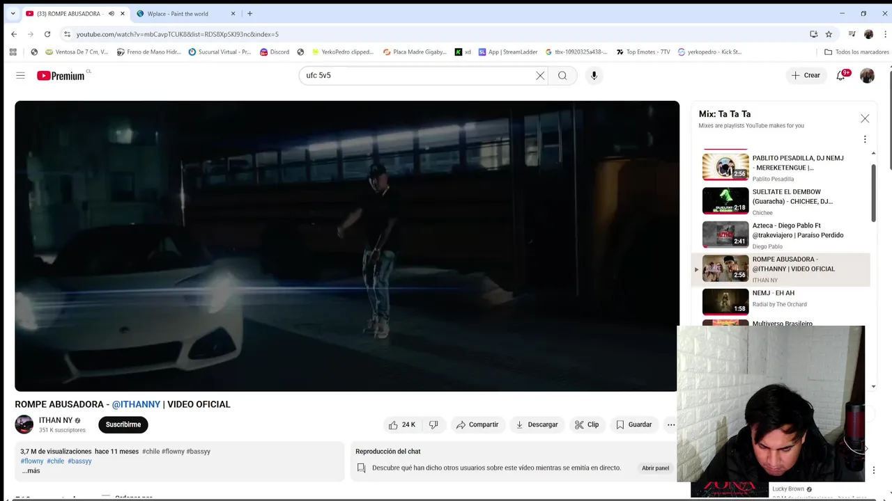Play Azteca - Diego Pablo playlist item
892x501 pixels.
(x=781, y=234)
